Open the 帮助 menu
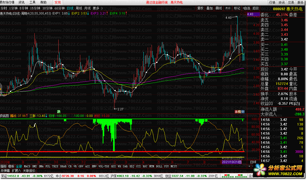This screenshot has height=180, width=307. [x=44, y=2]
